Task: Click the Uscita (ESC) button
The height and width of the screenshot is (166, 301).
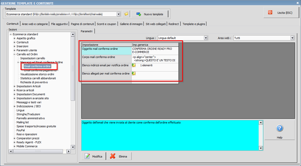Action: [281, 12]
